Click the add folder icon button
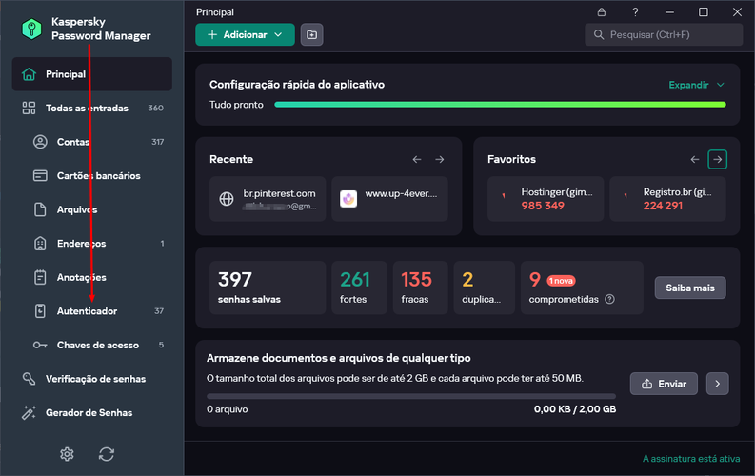This screenshot has height=476, width=755. (x=312, y=34)
